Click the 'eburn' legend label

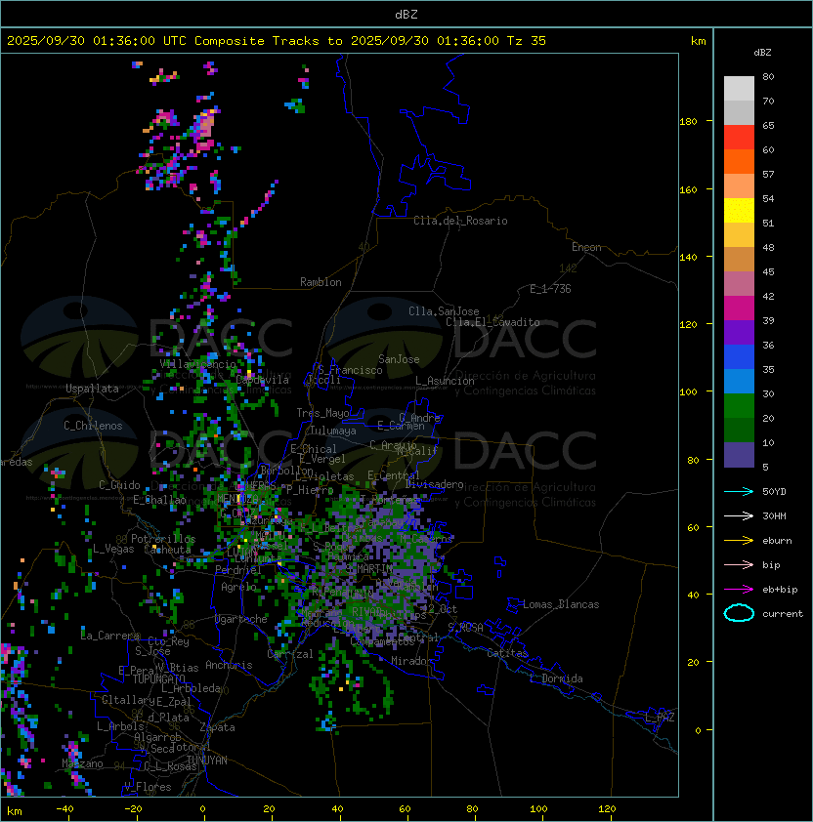coord(777,541)
